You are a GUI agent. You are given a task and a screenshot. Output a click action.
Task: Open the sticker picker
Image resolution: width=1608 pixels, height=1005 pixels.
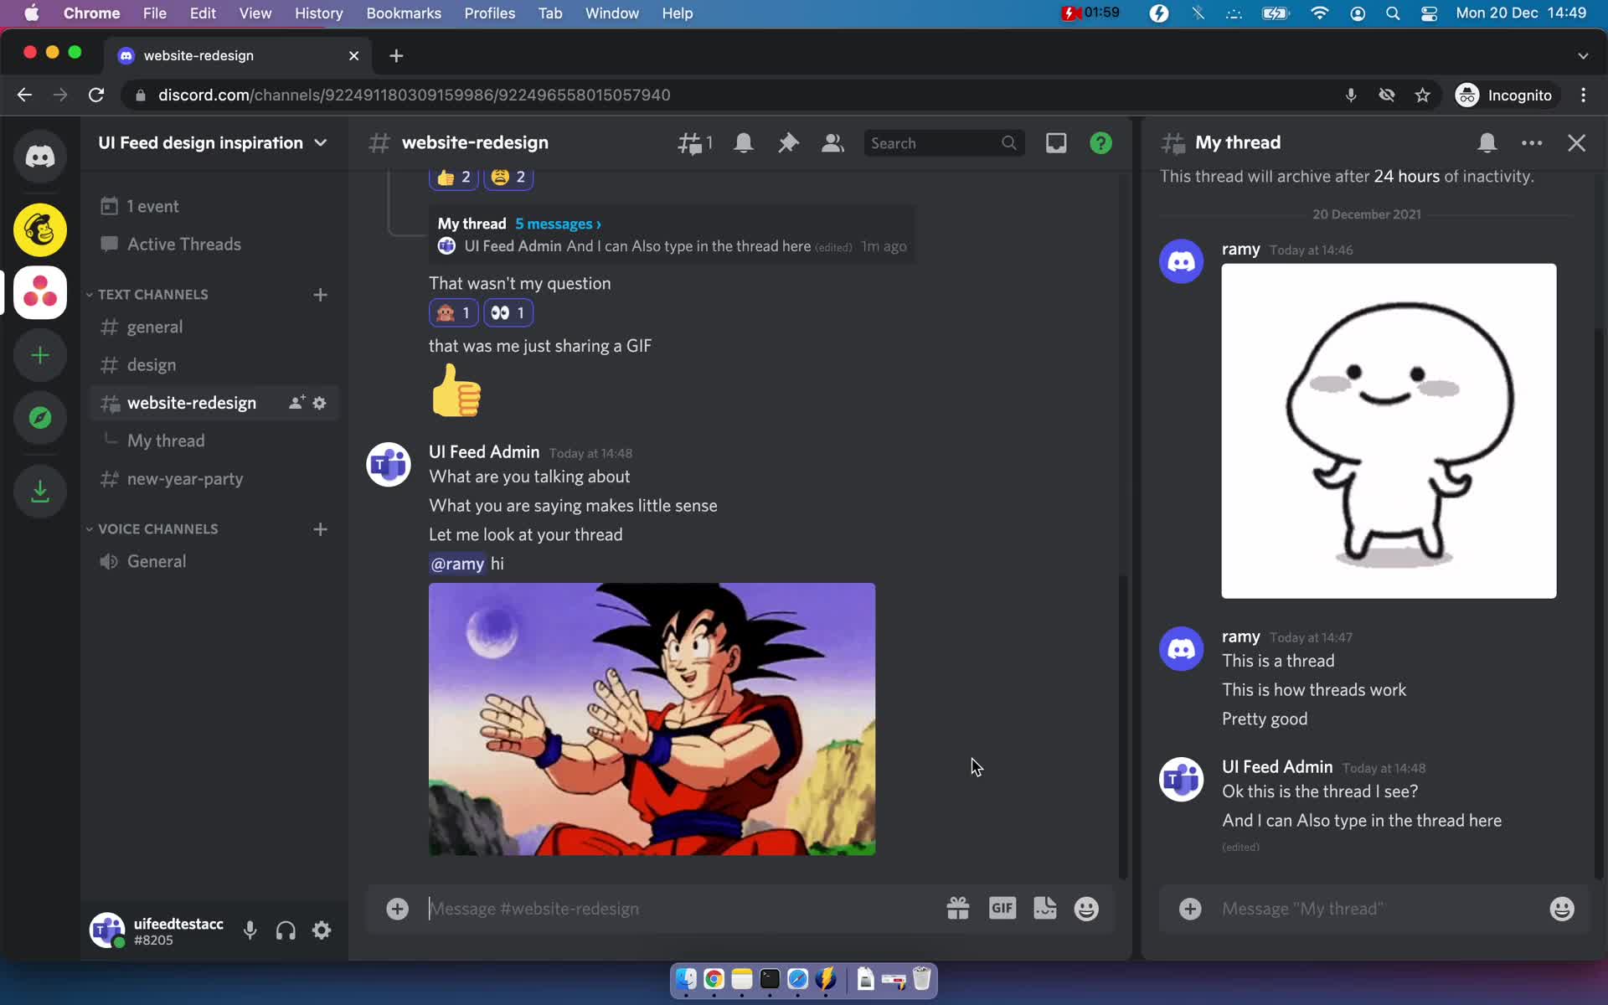(x=1045, y=909)
